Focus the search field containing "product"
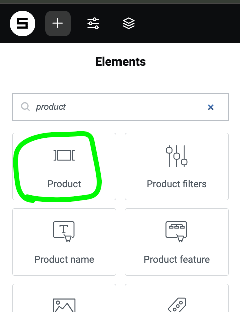This screenshot has width=240, height=312. pos(121,107)
